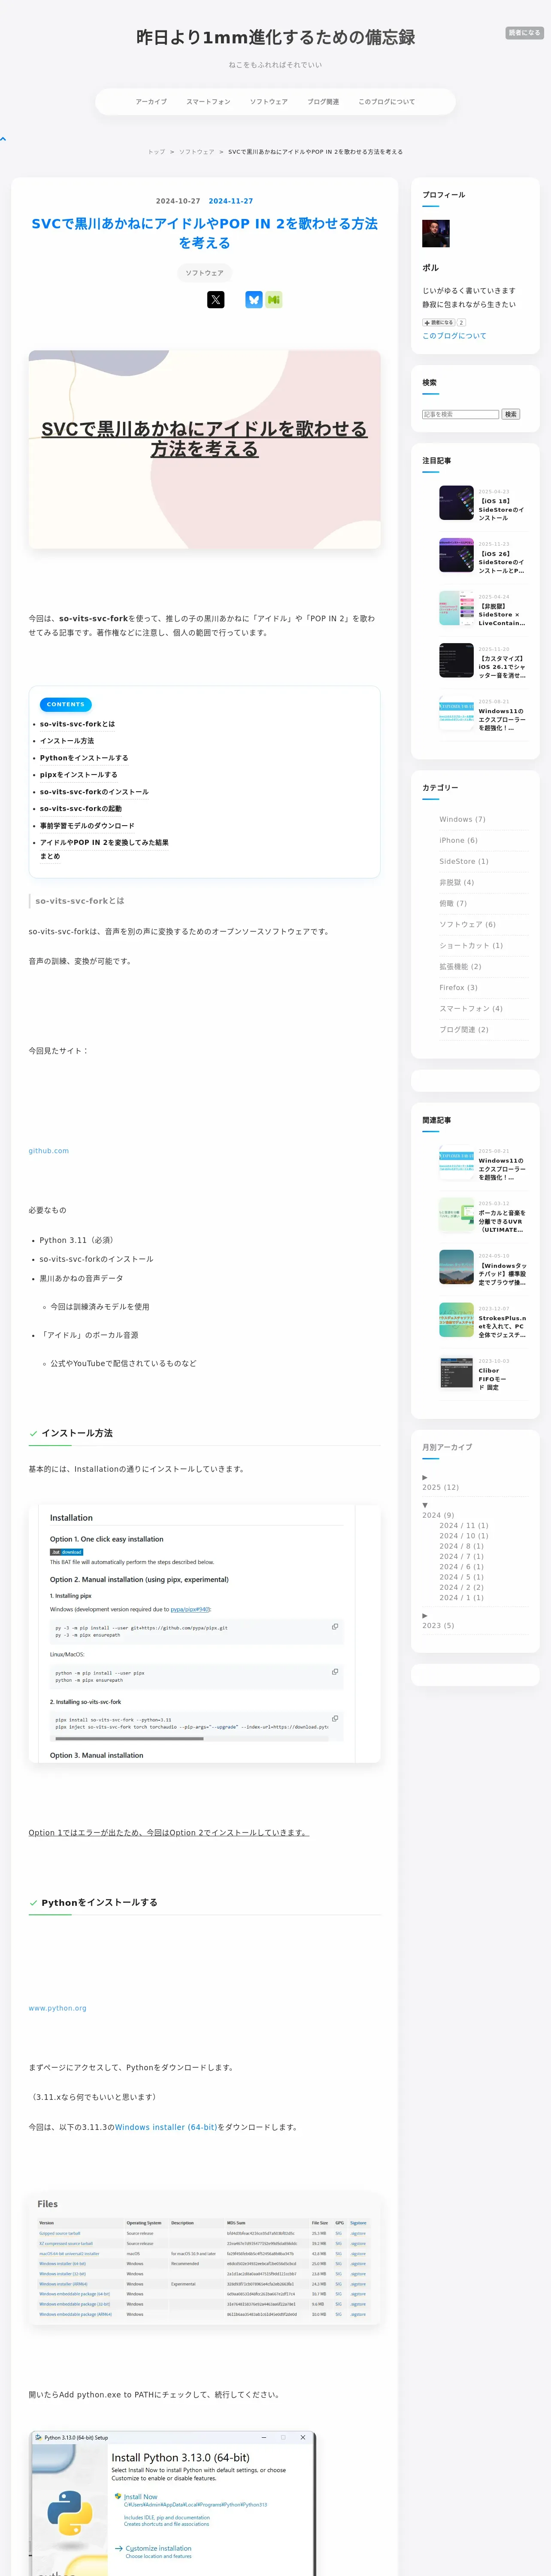Open the Windows installer (64-bit) link
Image resolution: width=551 pixels, height=2576 pixels.
click(165, 2127)
